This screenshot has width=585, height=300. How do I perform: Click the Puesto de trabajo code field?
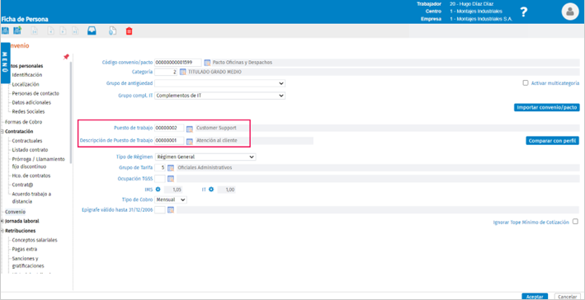point(169,129)
